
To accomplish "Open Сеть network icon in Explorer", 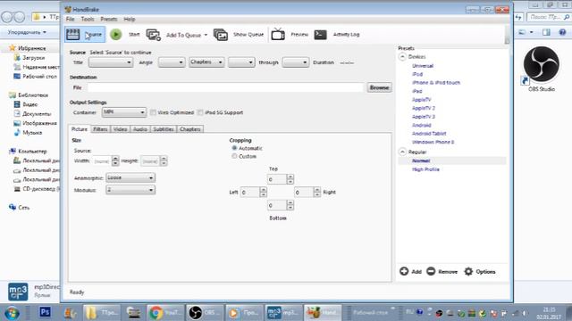I will pyautogui.click(x=13, y=207).
